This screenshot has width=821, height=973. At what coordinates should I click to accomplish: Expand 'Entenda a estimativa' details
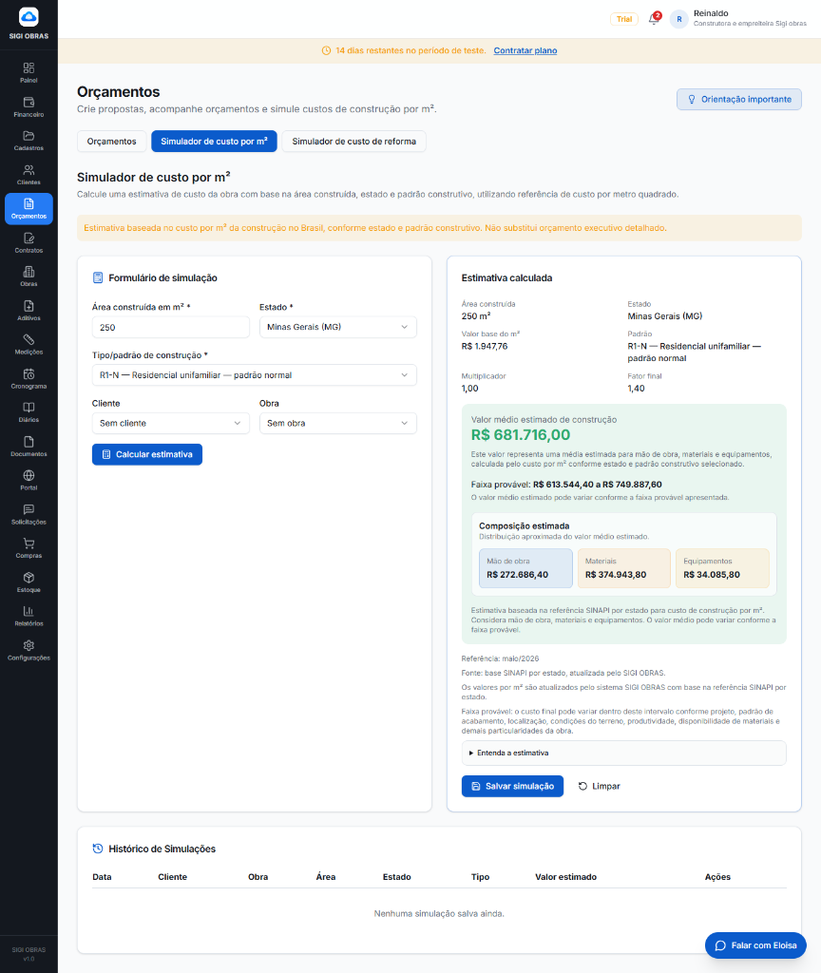[x=623, y=753]
